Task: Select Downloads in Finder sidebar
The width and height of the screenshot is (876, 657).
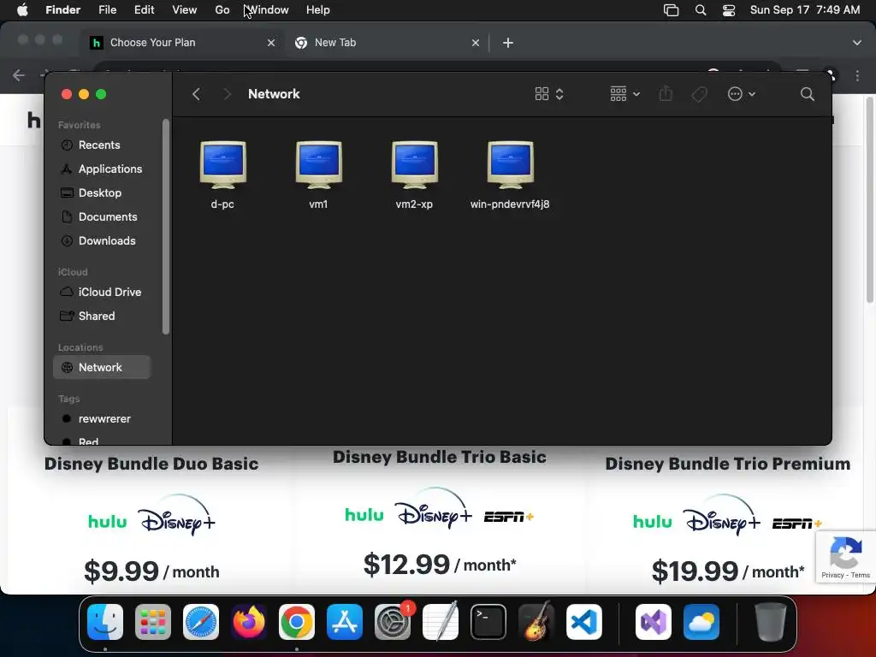Action: 101,240
